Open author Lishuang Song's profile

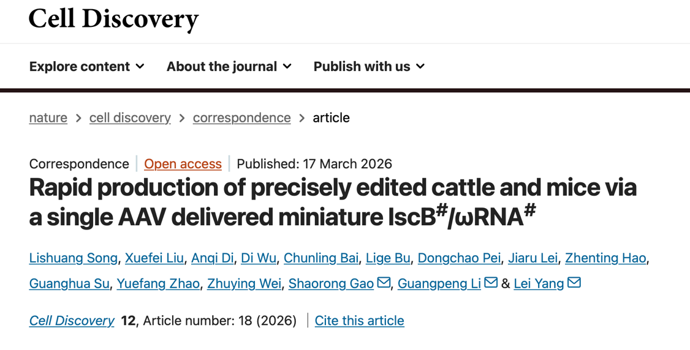73,258
